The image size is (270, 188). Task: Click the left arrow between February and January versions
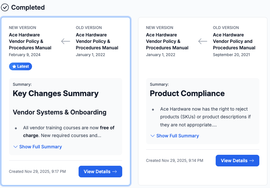coord(65,41)
